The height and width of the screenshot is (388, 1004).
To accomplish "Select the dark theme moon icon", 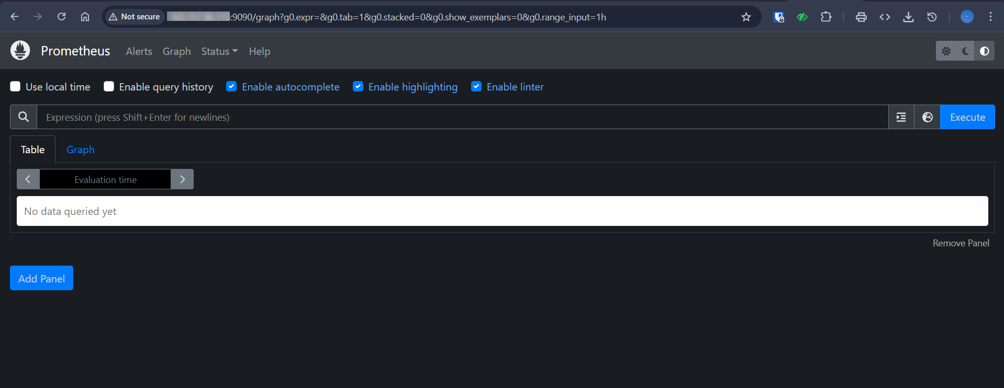I will coord(965,51).
